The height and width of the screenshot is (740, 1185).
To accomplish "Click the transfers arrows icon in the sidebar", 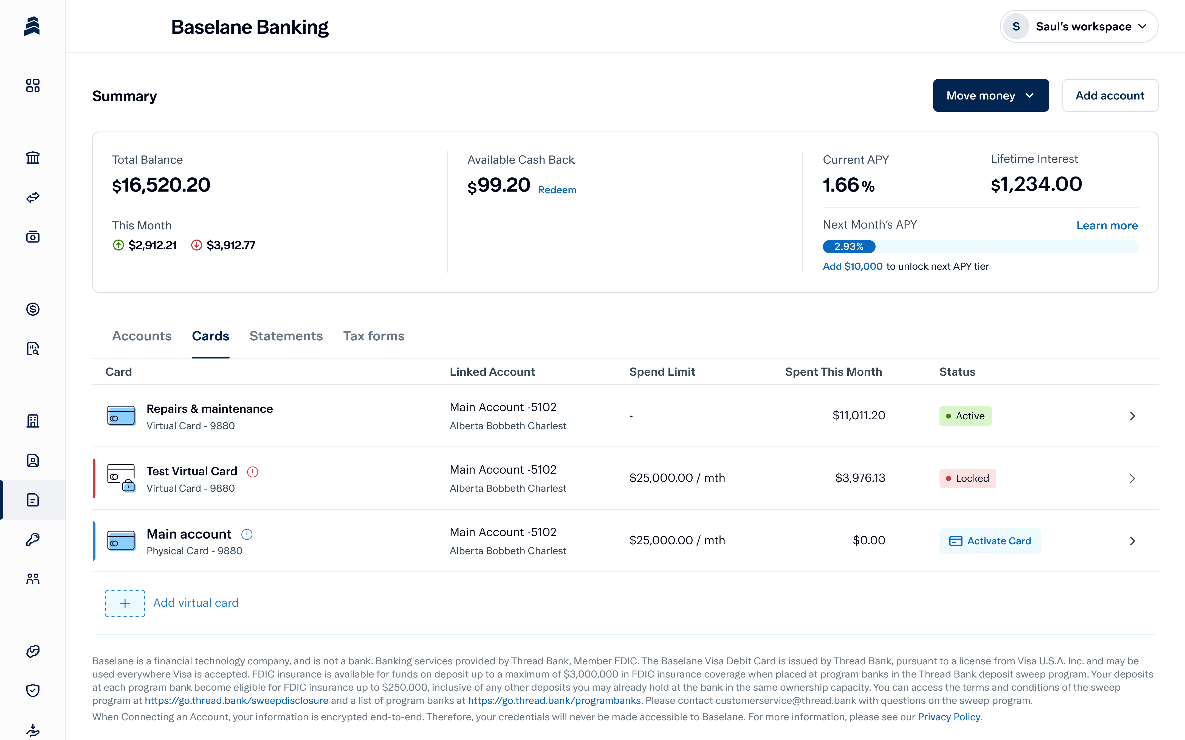I will tap(33, 197).
